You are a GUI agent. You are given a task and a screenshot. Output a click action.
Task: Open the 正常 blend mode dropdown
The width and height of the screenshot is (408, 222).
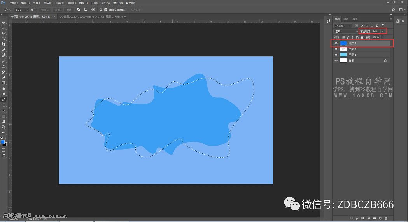[346, 32]
